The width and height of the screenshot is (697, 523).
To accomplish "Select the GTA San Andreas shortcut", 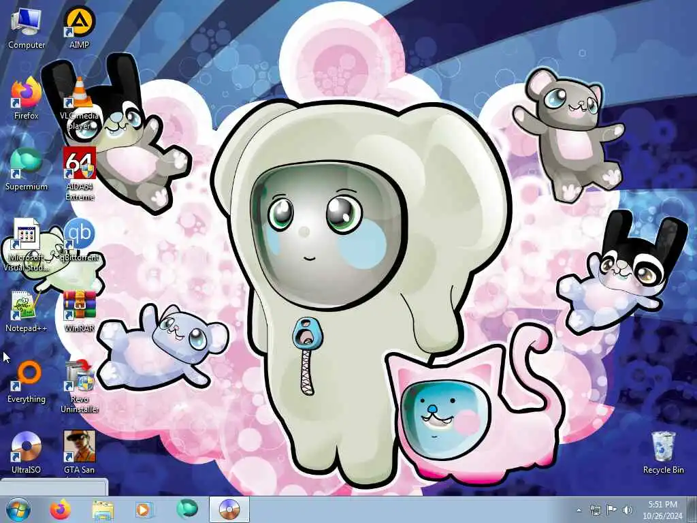I will tap(79, 452).
